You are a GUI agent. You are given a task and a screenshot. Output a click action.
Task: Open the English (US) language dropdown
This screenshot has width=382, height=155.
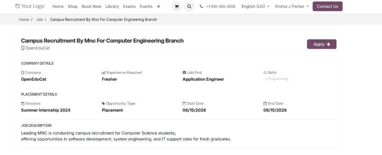click(x=255, y=7)
